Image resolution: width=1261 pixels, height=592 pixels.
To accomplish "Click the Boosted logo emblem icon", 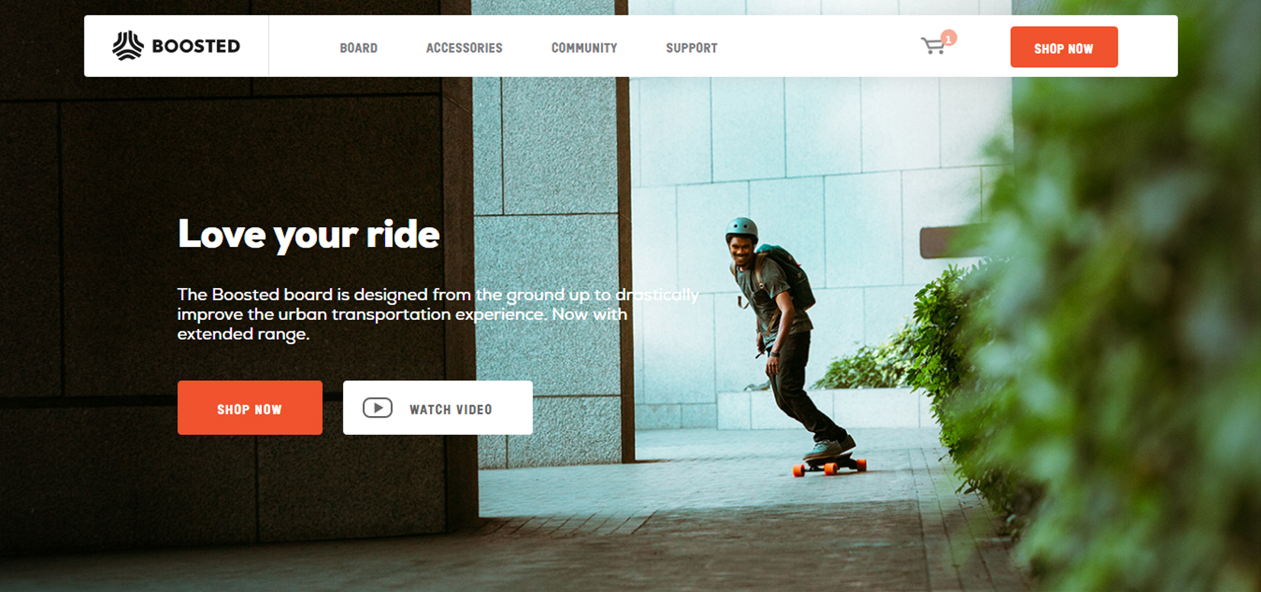I will (128, 46).
